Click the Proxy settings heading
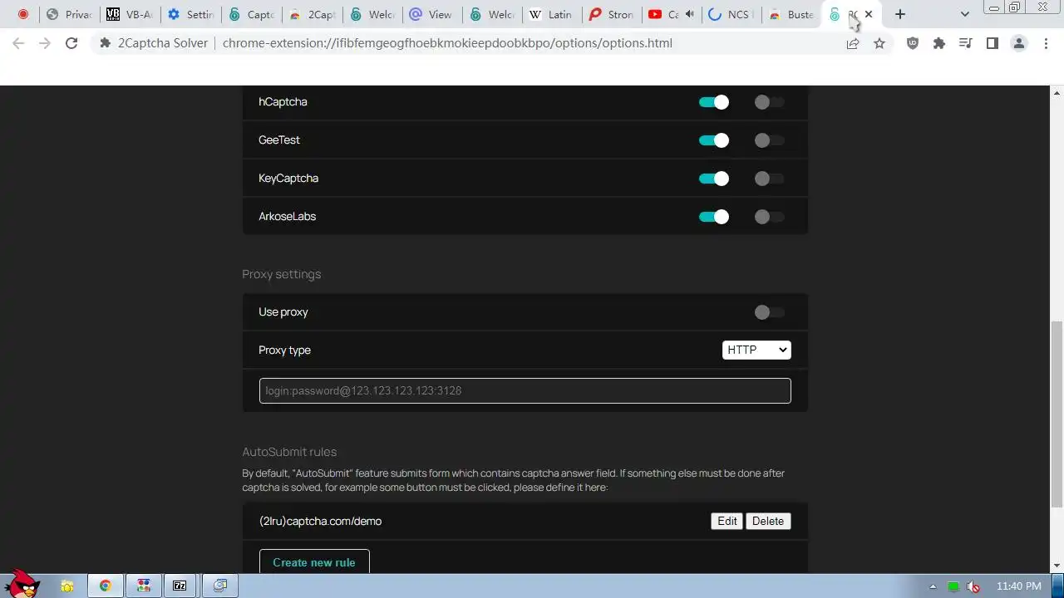 (x=281, y=274)
